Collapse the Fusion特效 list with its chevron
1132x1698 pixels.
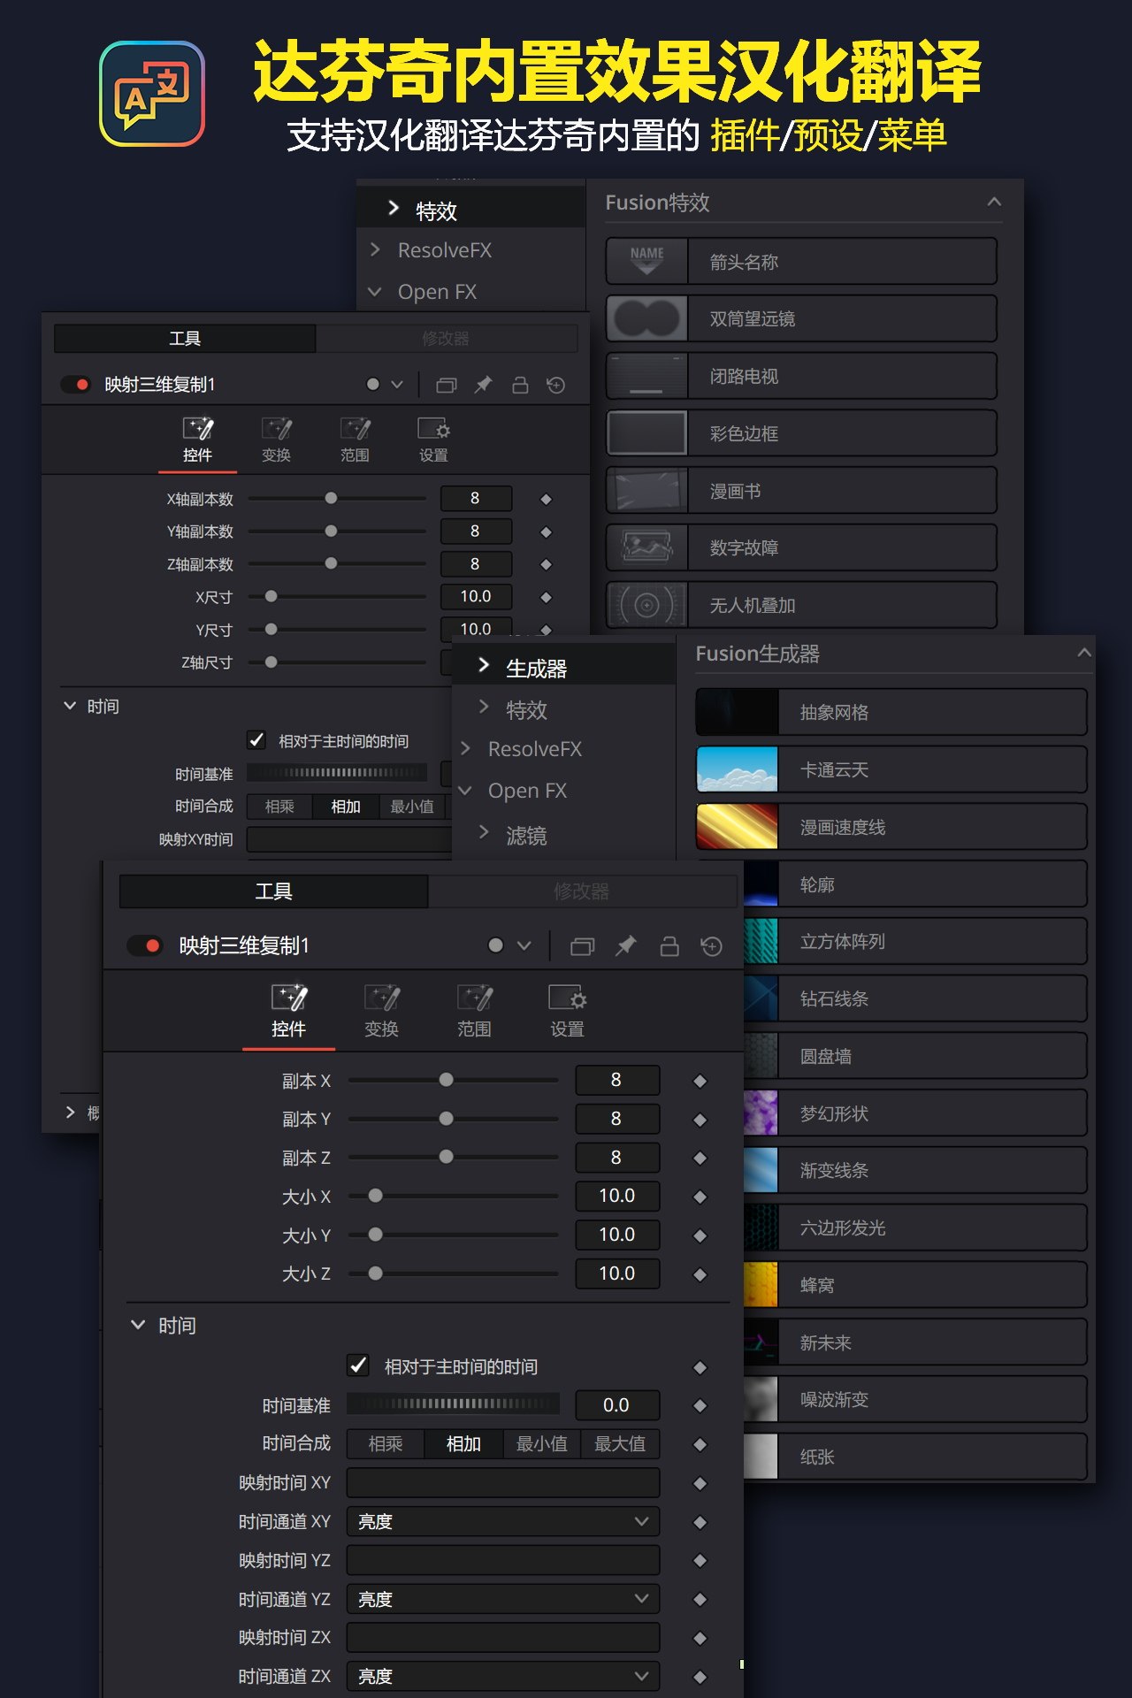pos(994,202)
